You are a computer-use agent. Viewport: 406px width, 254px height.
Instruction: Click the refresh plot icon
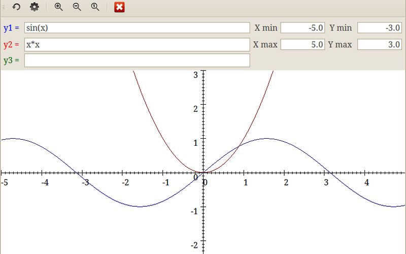[16, 7]
